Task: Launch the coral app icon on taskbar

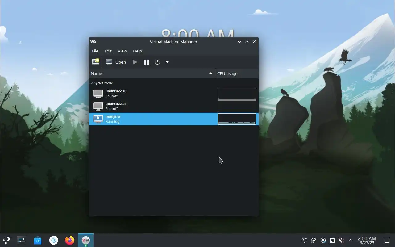Action: (54, 240)
